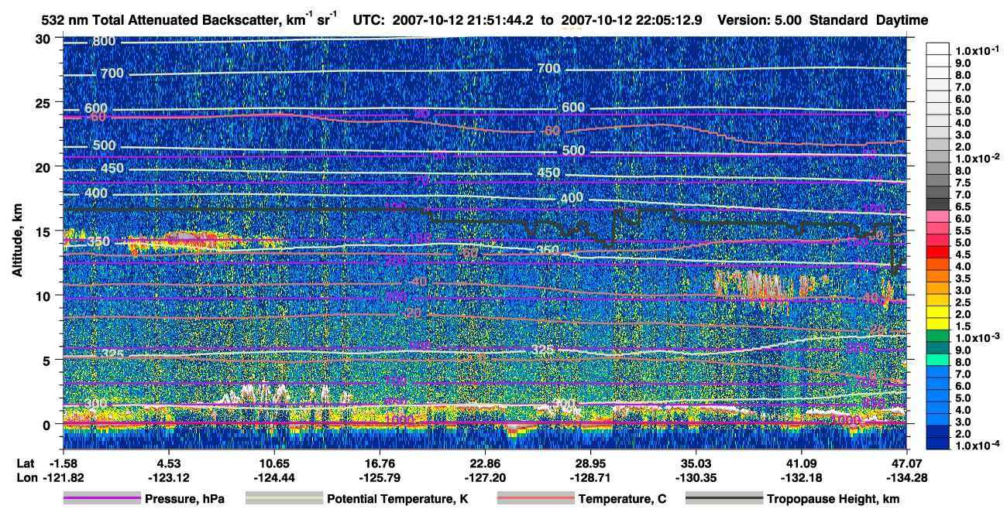Click the longitude value '-128.71'
The height and width of the screenshot is (516, 1007).
click(590, 477)
